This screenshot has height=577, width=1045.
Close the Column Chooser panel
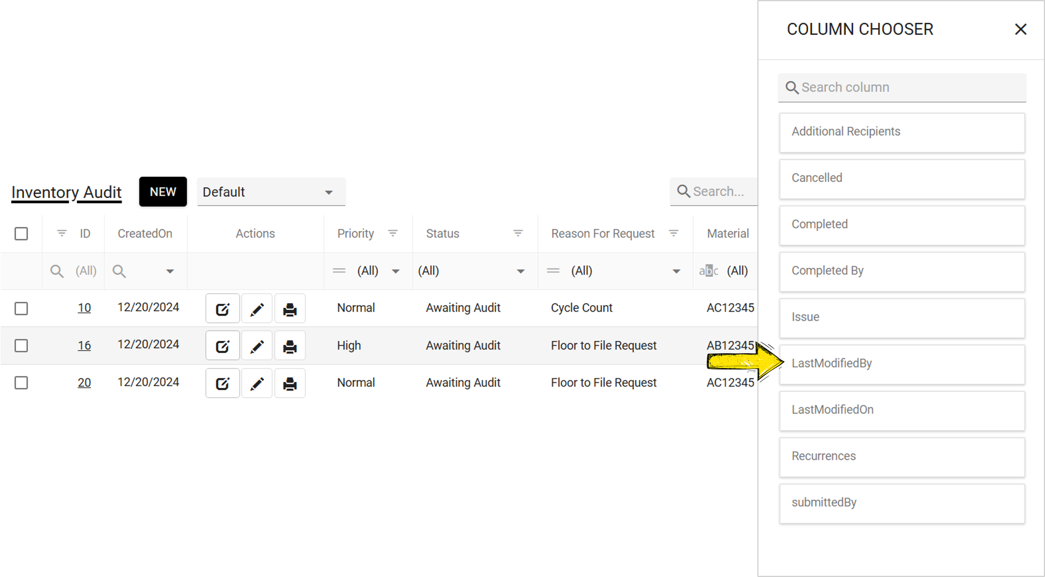pos(1021,29)
